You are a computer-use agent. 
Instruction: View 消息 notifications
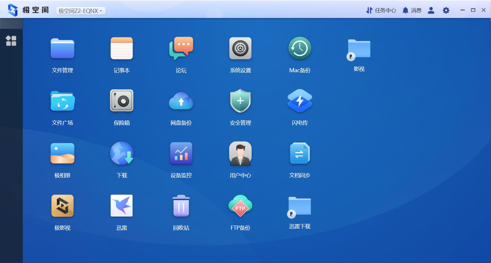tap(412, 10)
